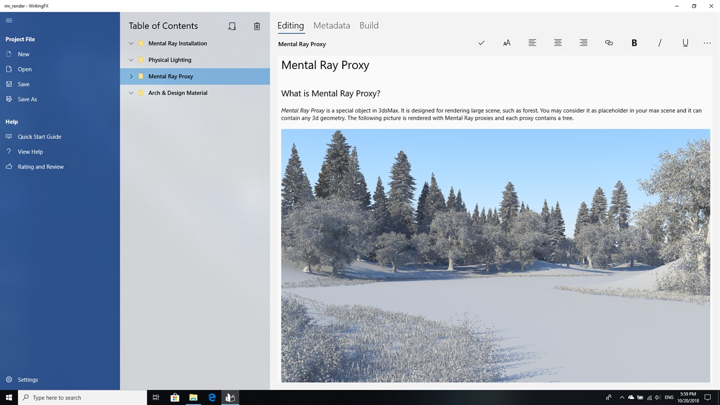
Task: Add a new page to Table of Contents
Action: [x=232, y=26]
